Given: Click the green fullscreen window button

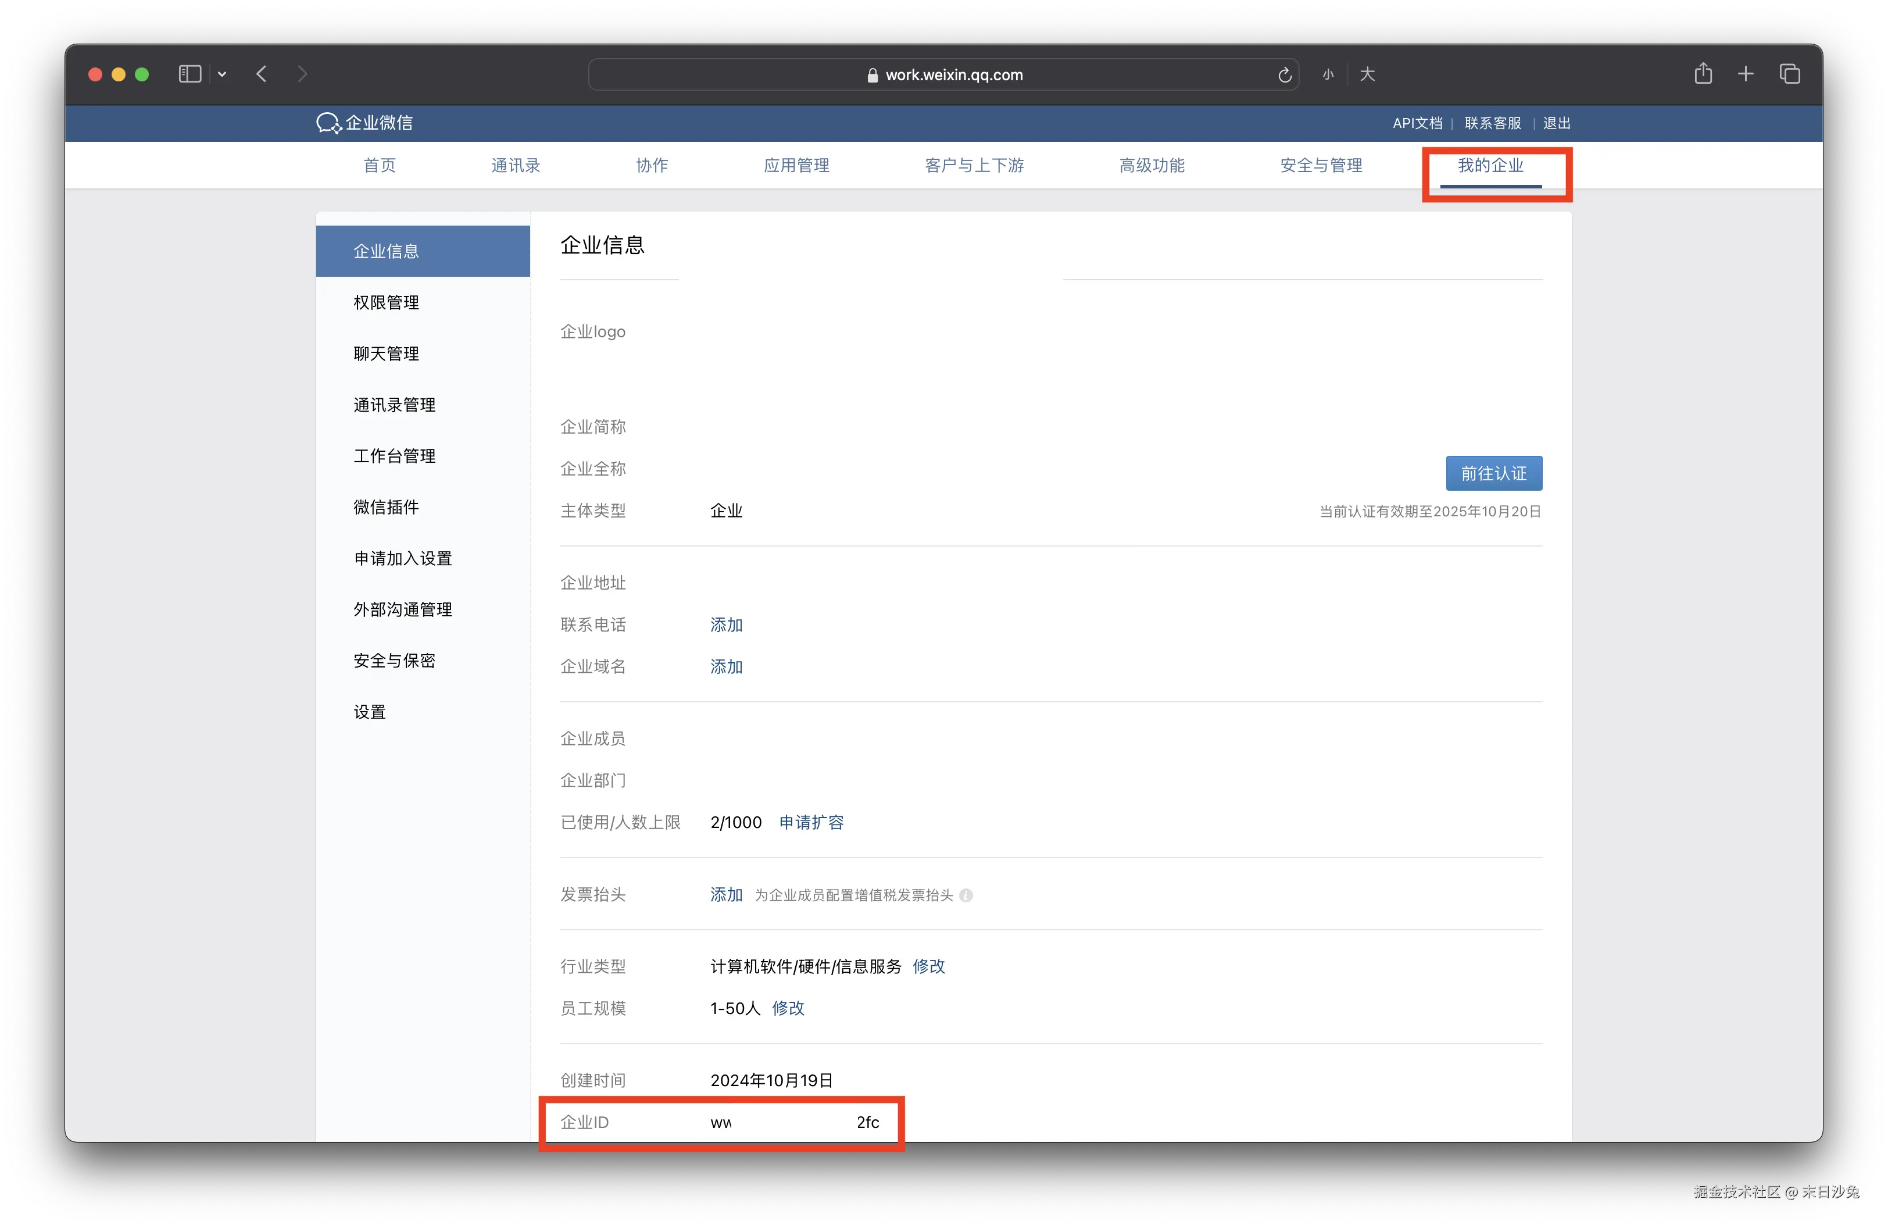Looking at the screenshot, I should [142, 74].
